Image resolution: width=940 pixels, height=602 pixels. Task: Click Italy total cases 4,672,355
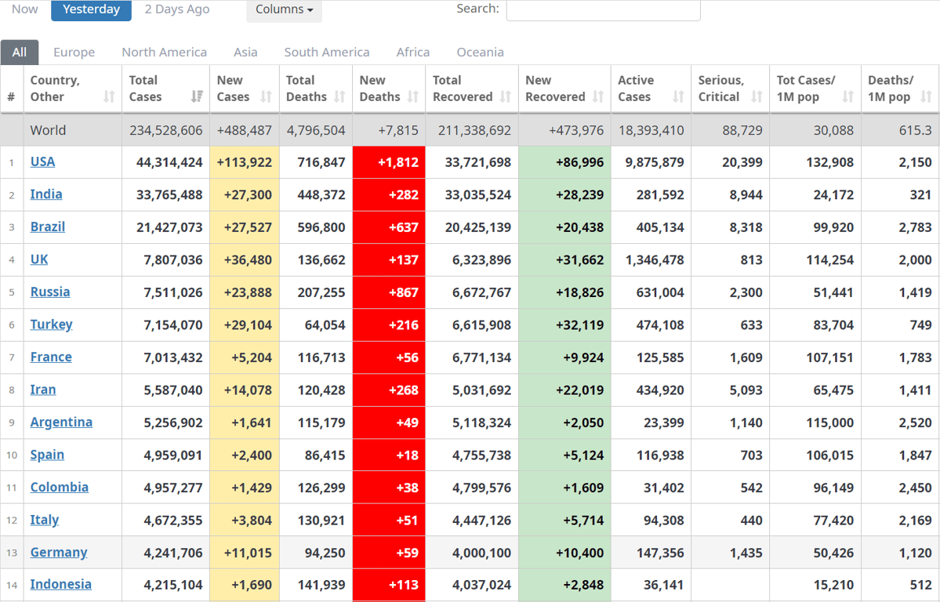coord(173,520)
